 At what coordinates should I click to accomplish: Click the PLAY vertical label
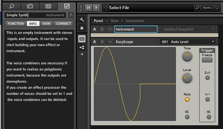[x=81, y=8]
